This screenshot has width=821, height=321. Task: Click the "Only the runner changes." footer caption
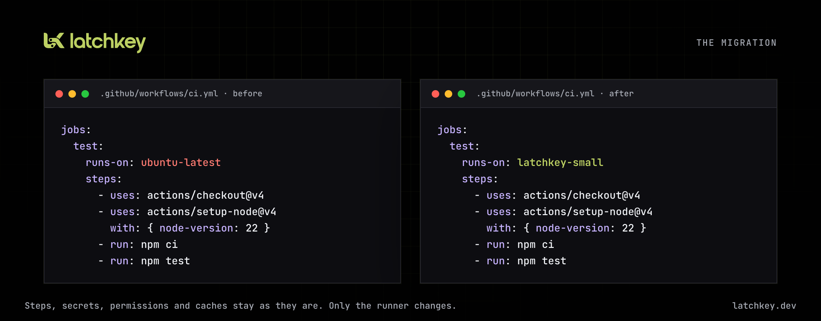(x=393, y=306)
